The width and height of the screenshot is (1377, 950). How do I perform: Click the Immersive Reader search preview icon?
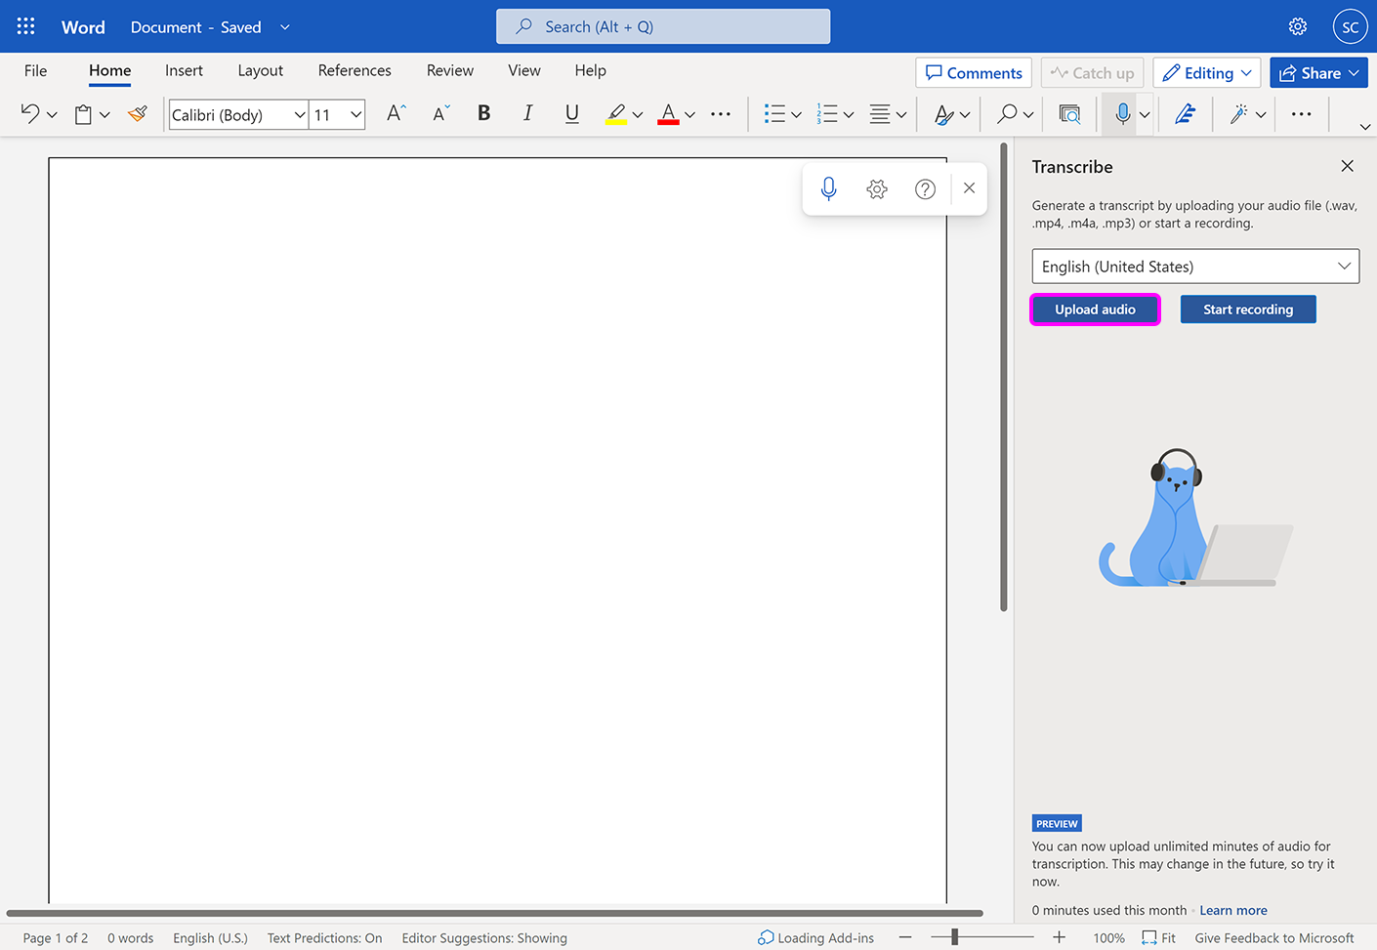click(1069, 114)
